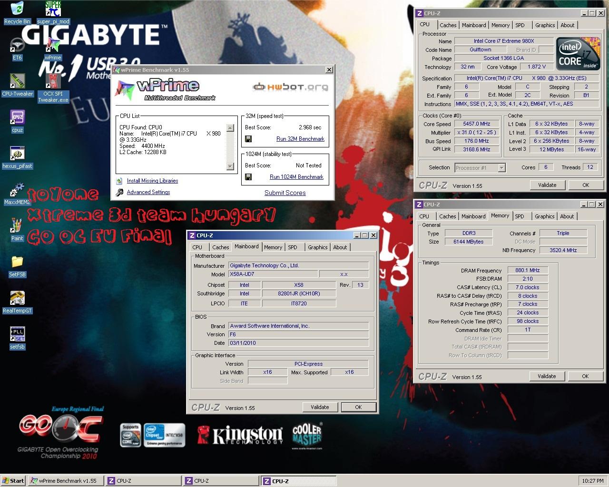609x487 pixels.
Task: Switch to Caches tab in top CPU-Z window
Action: tap(448, 25)
